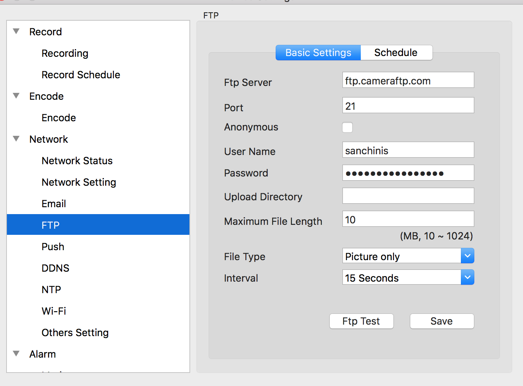Collapse the Network section triangle

[x=16, y=139]
